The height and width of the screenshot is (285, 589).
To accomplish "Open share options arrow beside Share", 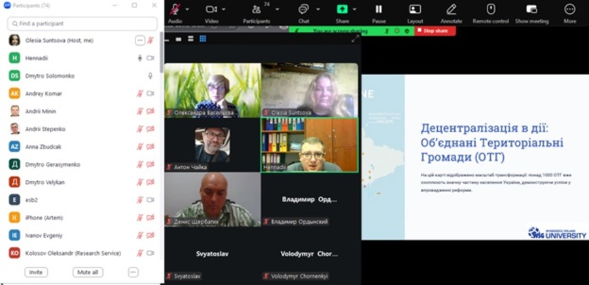I will click(354, 9).
